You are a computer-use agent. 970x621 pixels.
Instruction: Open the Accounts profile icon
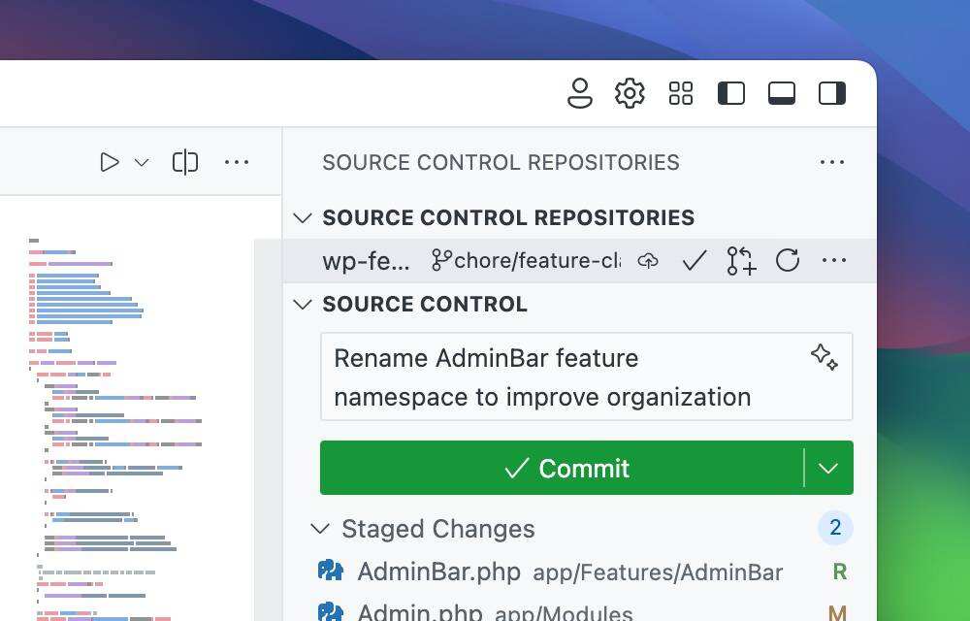(x=579, y=93)
